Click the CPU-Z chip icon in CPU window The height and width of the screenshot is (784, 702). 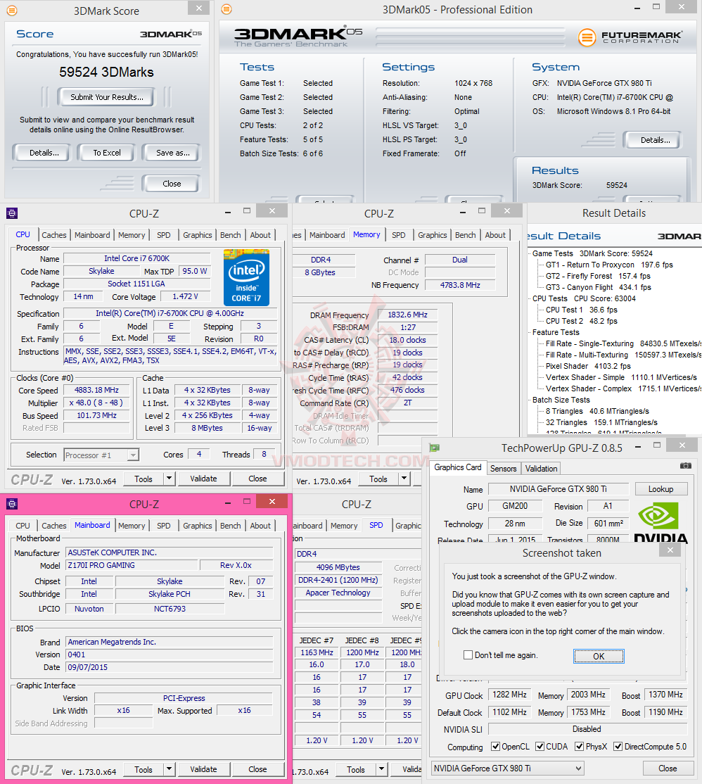(12, 213)
